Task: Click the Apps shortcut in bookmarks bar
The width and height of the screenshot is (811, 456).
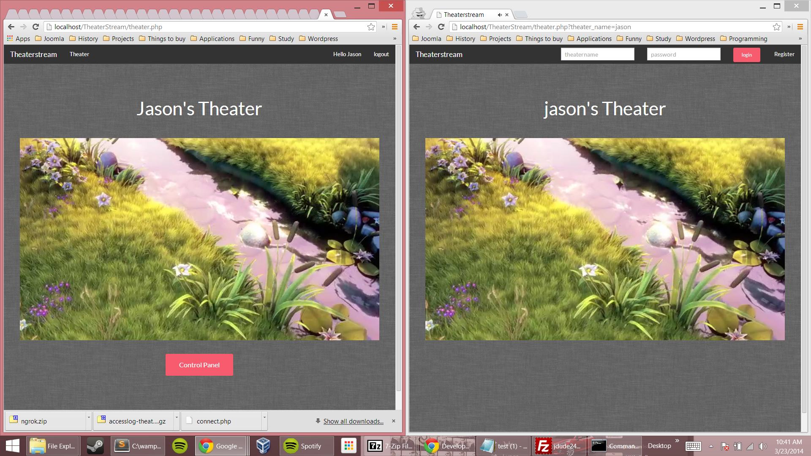Action: (x=19, y=38)
